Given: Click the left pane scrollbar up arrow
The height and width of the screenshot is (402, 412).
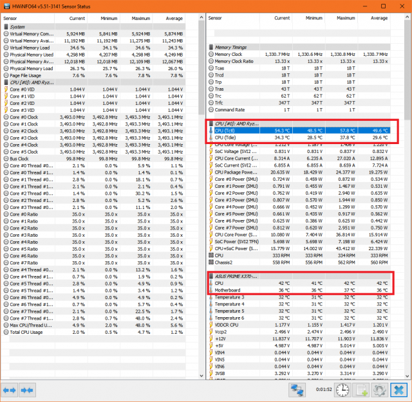Looking at the screenshot, I should [201, 17].
